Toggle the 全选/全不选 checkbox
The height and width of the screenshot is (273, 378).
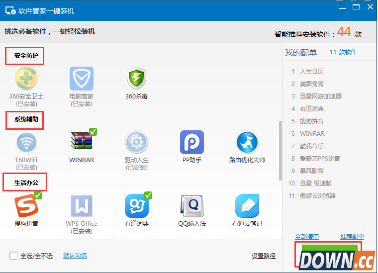click(13, 256)
